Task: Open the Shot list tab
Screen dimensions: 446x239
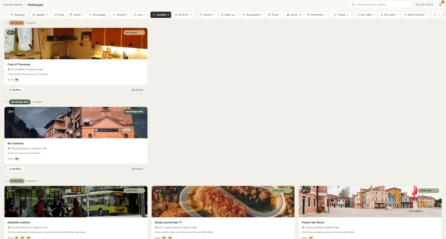Action: point(183,15)
